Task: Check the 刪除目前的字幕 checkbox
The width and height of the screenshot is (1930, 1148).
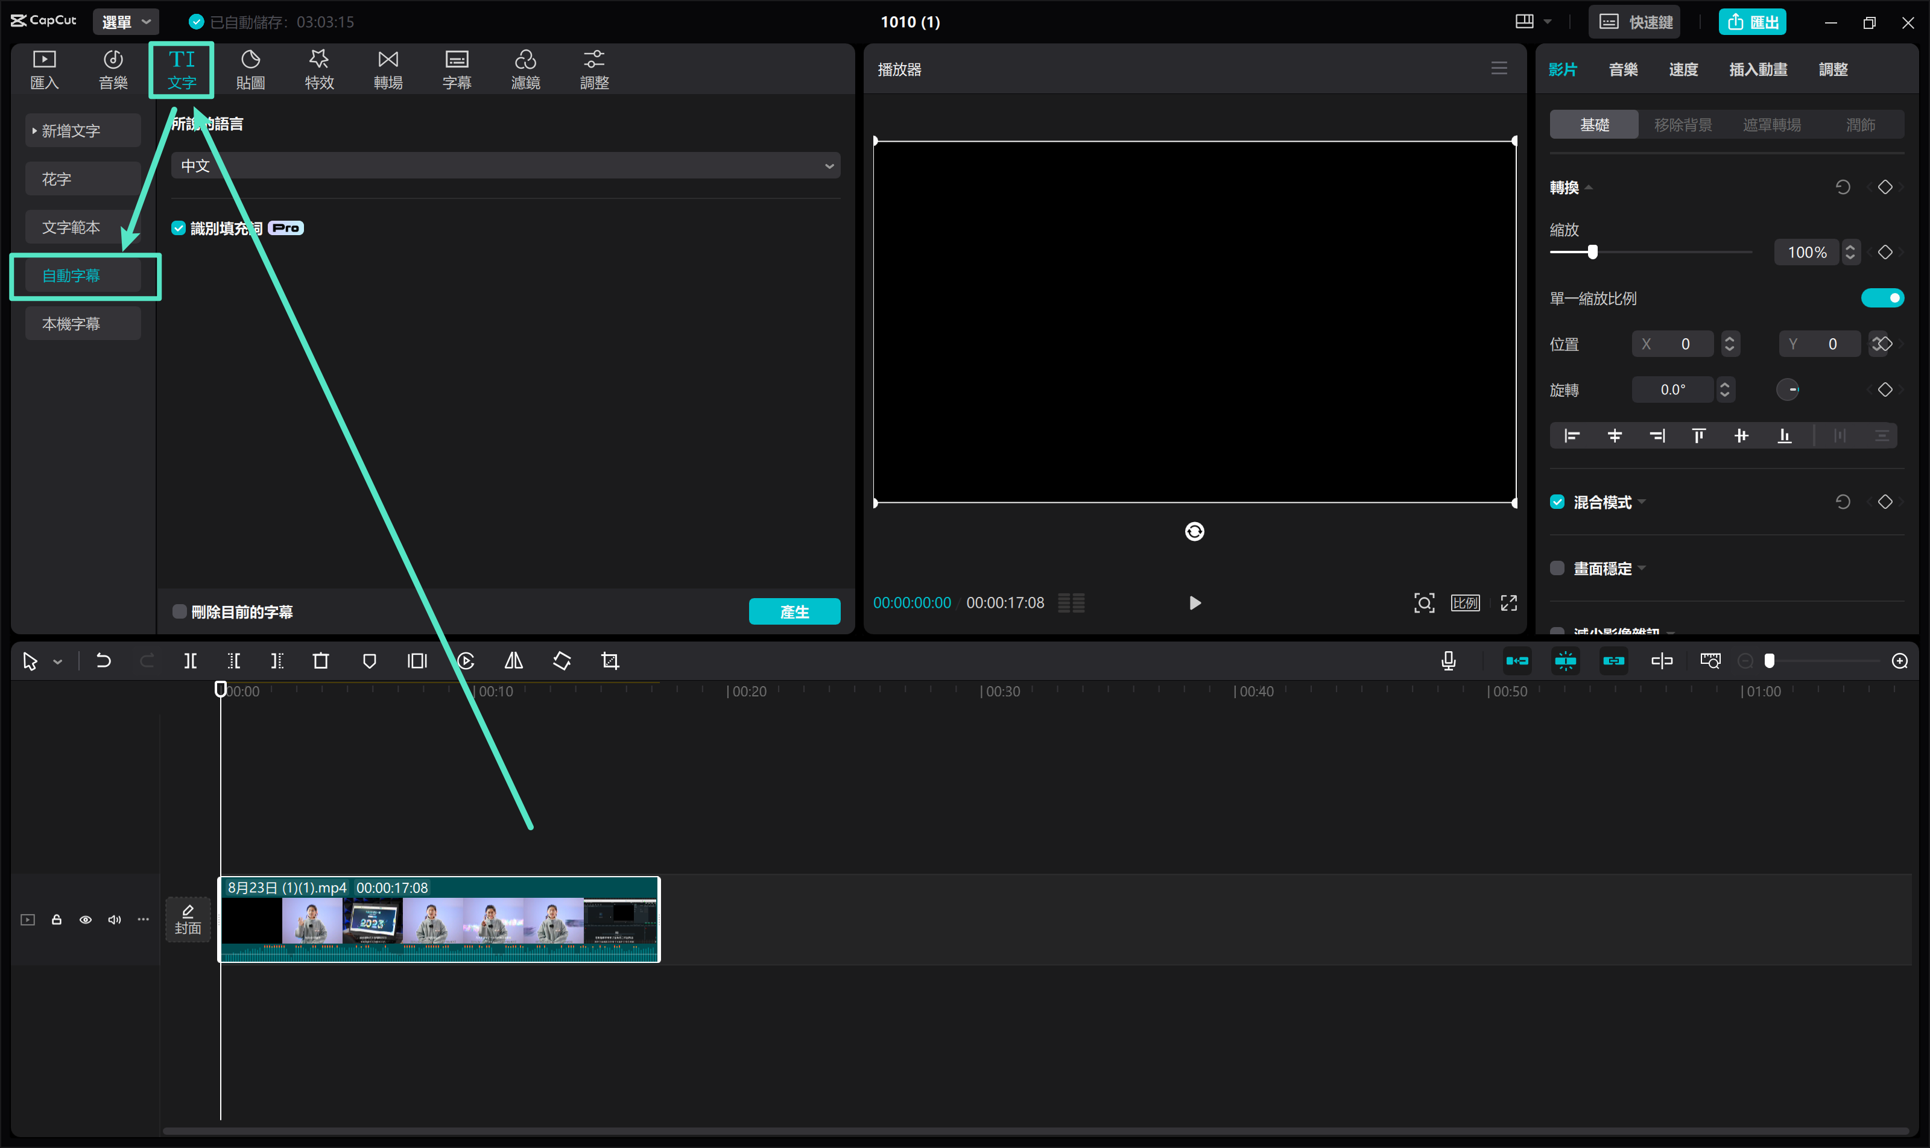Action: click(x=180, y=611)
